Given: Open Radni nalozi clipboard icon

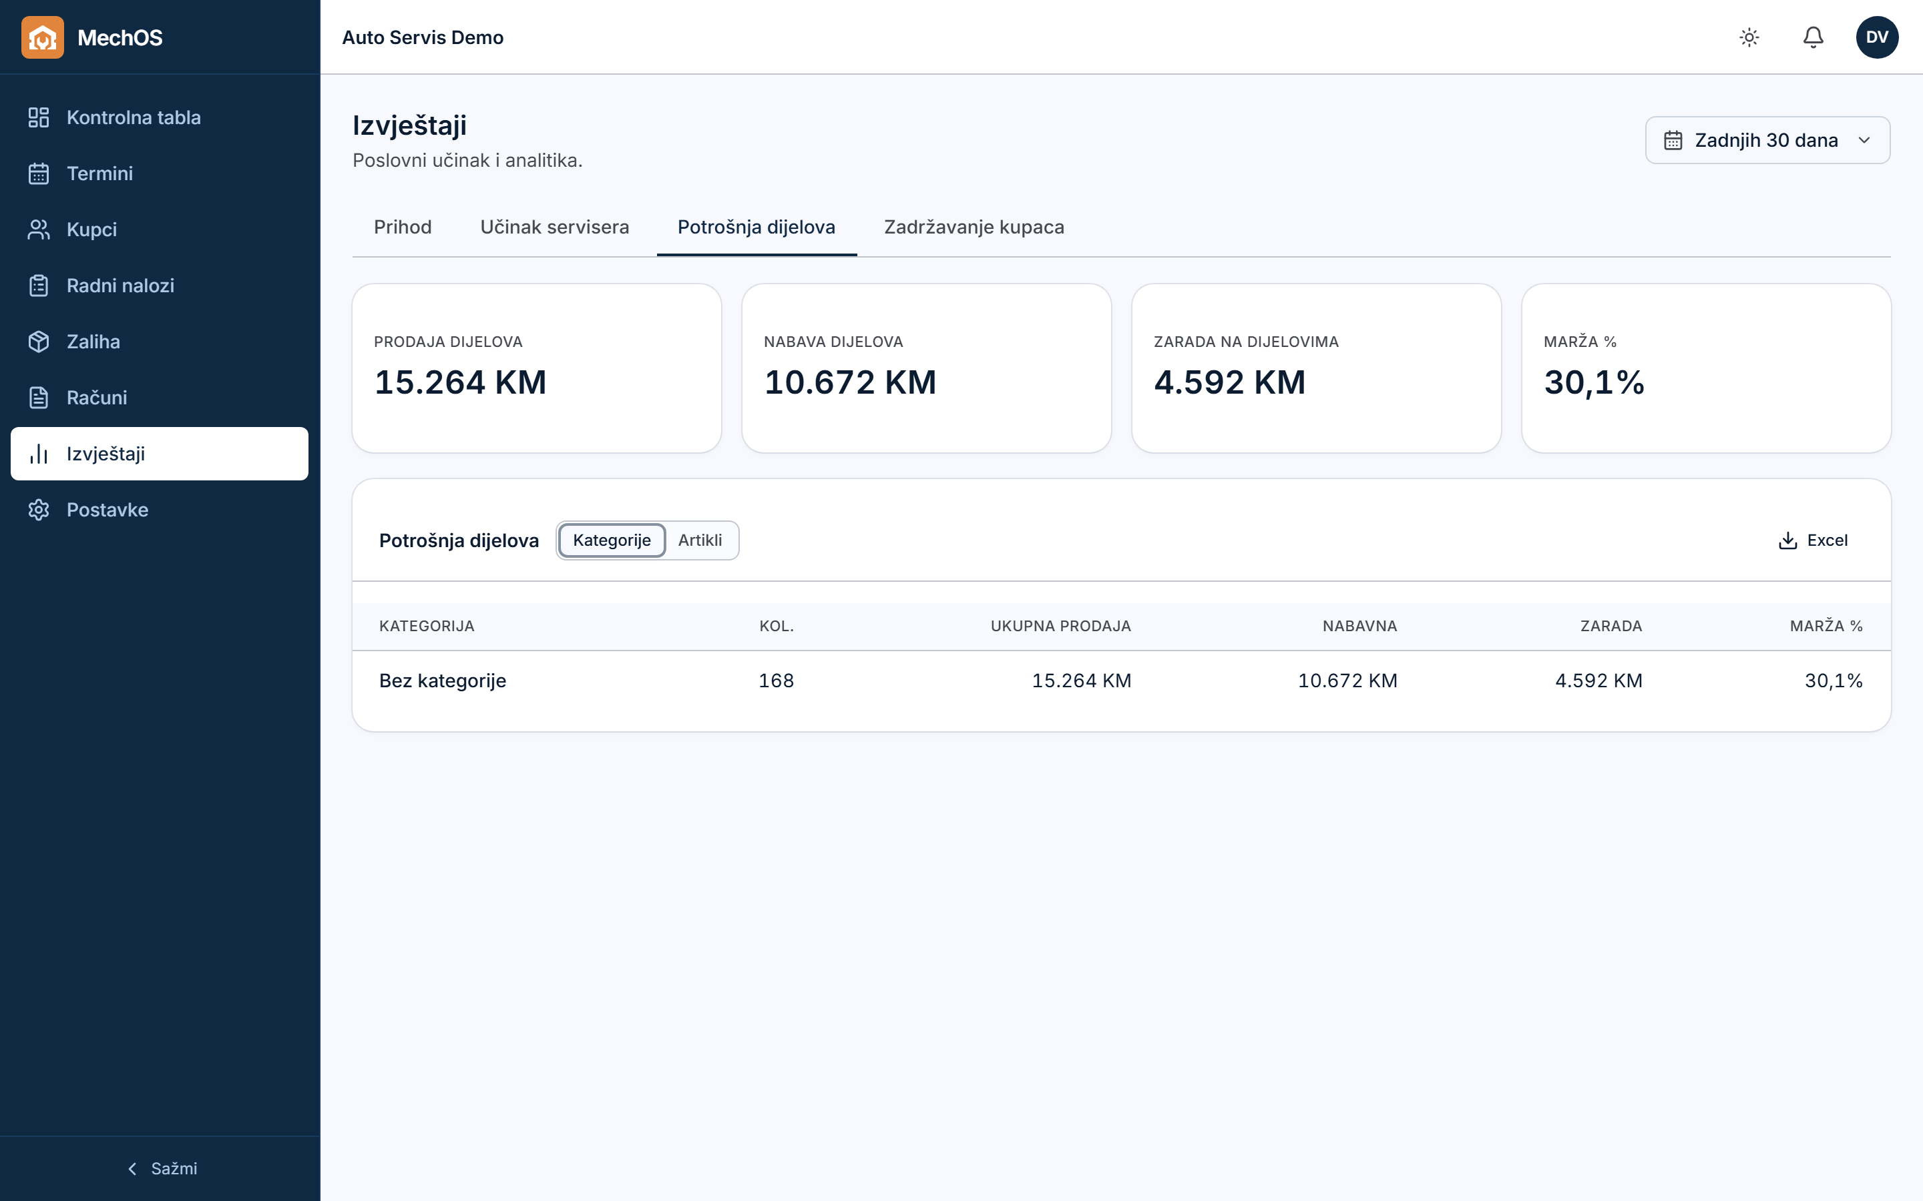Looking at the screenshot, I should click(39, 285).
